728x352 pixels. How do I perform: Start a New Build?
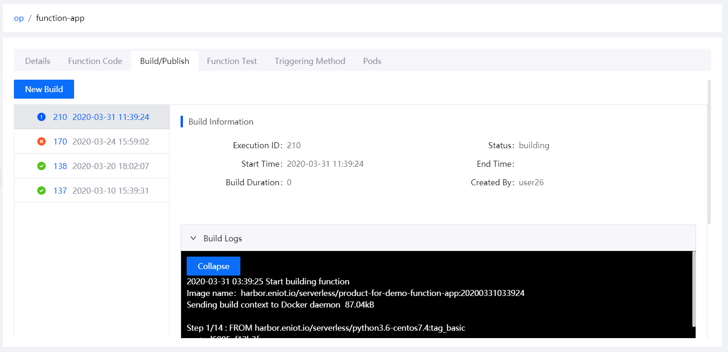44,89
